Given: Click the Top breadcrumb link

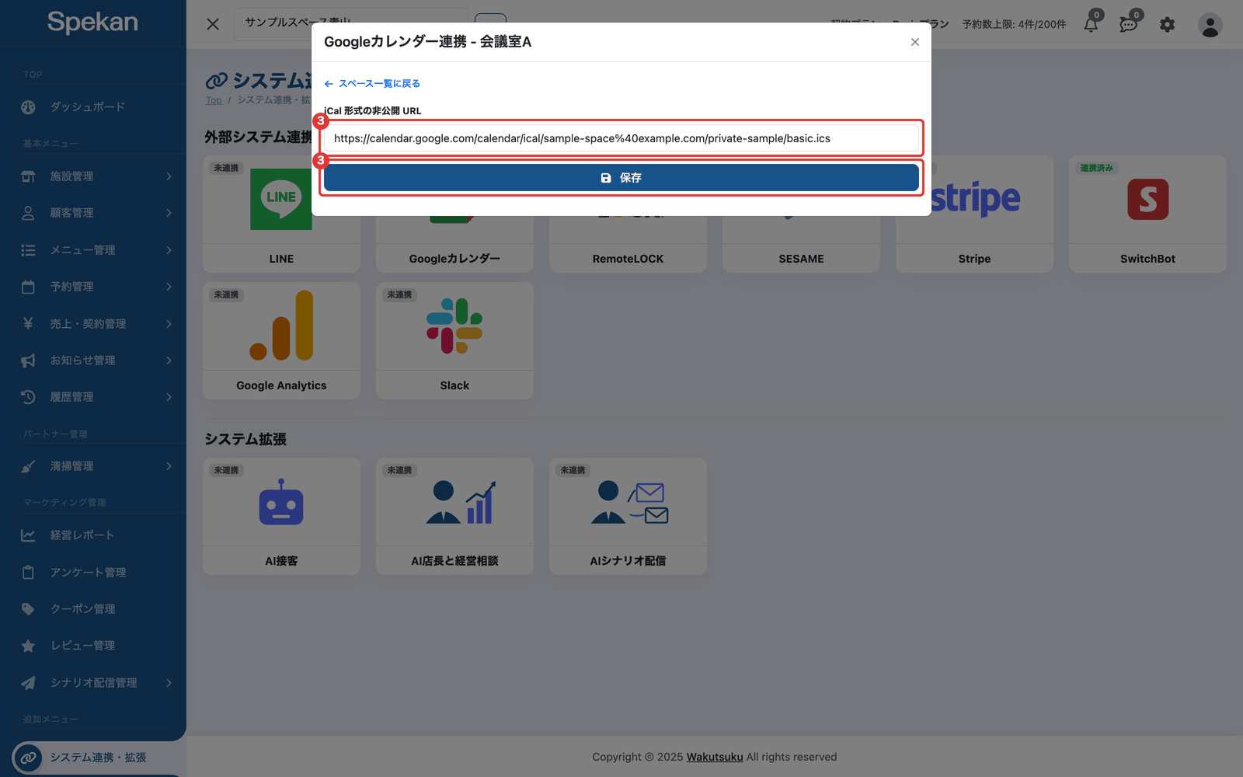Looking at the screenshot, I should pyautogui.click(x=214, y=100).
